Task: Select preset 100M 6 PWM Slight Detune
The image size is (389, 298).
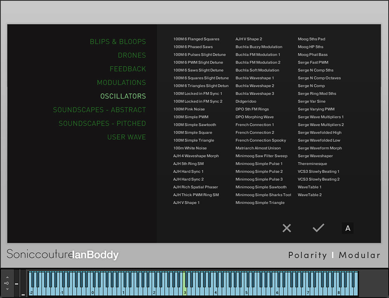Action: click(x=198, y=62)
